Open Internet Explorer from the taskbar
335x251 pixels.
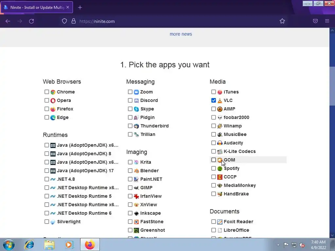coord(29,244)
